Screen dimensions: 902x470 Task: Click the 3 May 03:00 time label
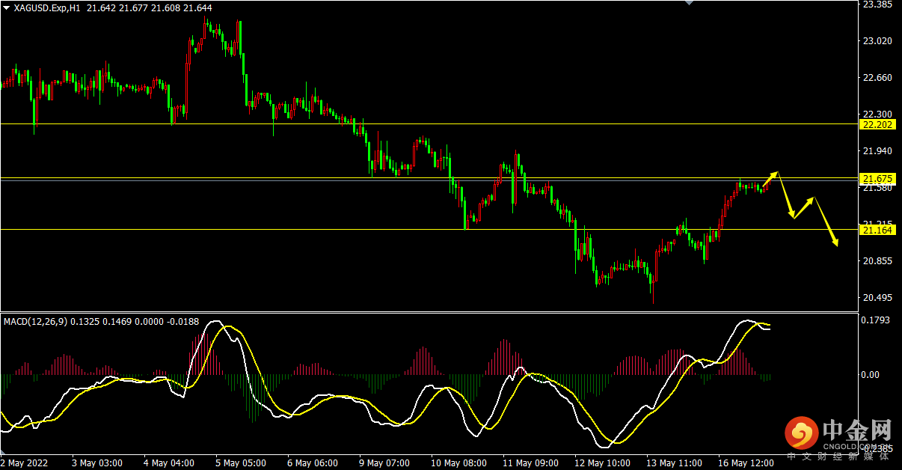pyautogui.click(x=98, y=463)
